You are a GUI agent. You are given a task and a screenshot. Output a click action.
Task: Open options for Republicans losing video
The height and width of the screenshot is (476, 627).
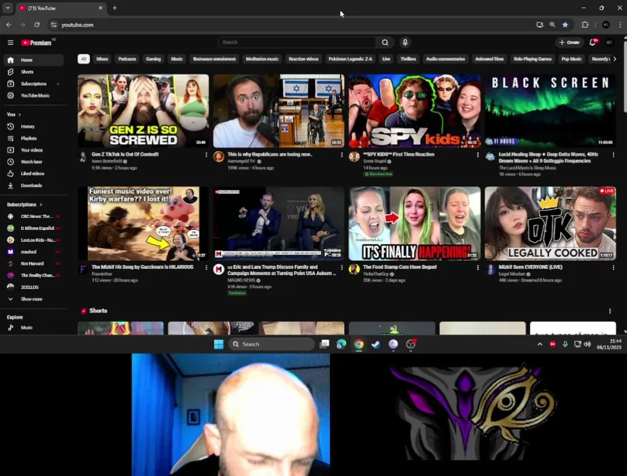tap(342, 155)
